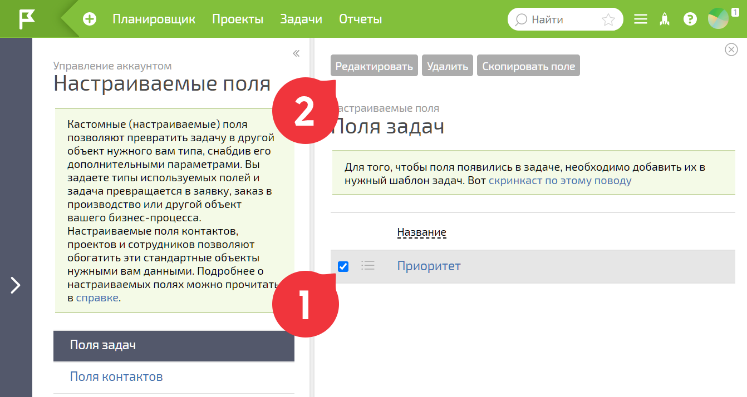Open the Планировщик menu
The width and height of the screenshot is (747, 397).
[154, 19]
